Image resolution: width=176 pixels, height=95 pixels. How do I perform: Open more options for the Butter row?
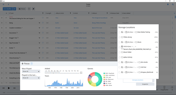[172, 48]
